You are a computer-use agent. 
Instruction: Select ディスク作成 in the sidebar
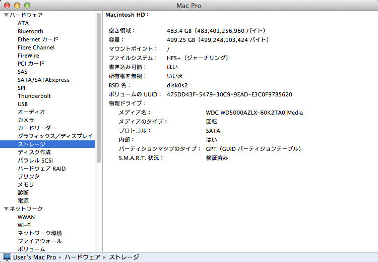click(x=34, y=152)
